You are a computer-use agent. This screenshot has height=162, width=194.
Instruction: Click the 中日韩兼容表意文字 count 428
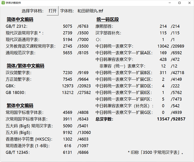(163, 59)
